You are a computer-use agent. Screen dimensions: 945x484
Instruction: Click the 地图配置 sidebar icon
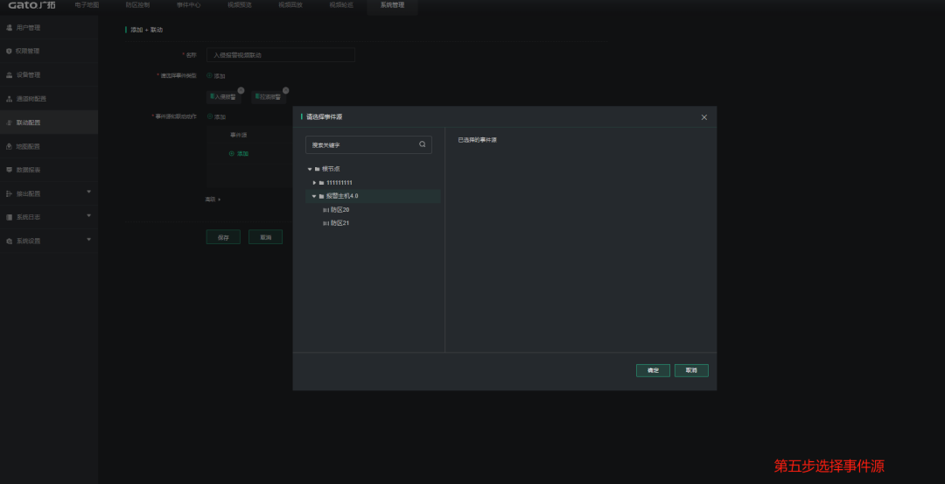[9, 146]
